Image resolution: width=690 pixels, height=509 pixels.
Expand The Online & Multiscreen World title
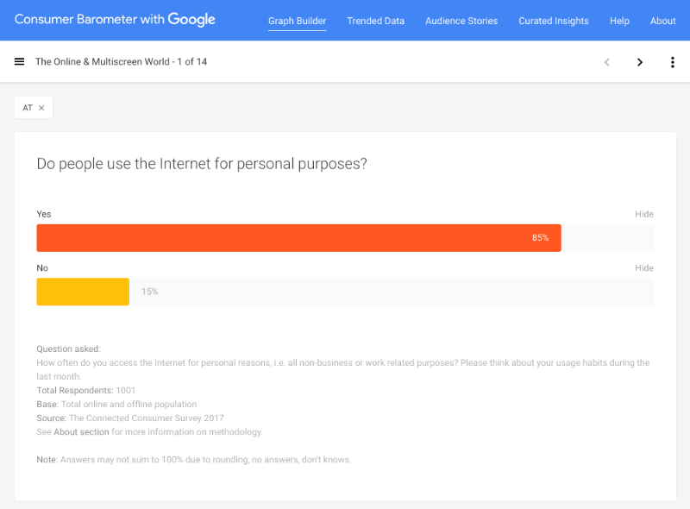[121, 61]
